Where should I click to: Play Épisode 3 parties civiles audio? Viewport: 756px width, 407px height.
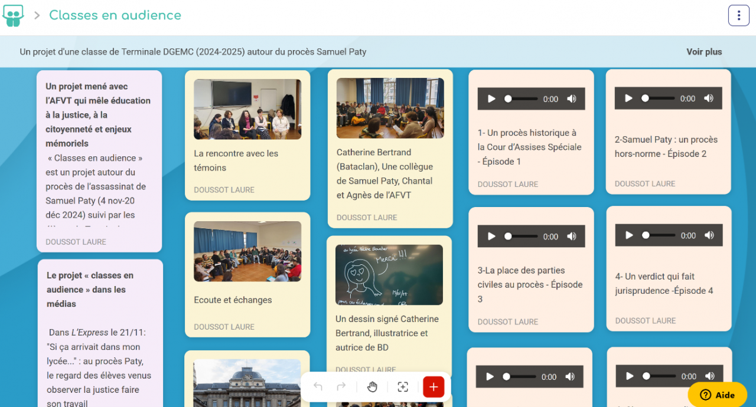coord(491,237)
